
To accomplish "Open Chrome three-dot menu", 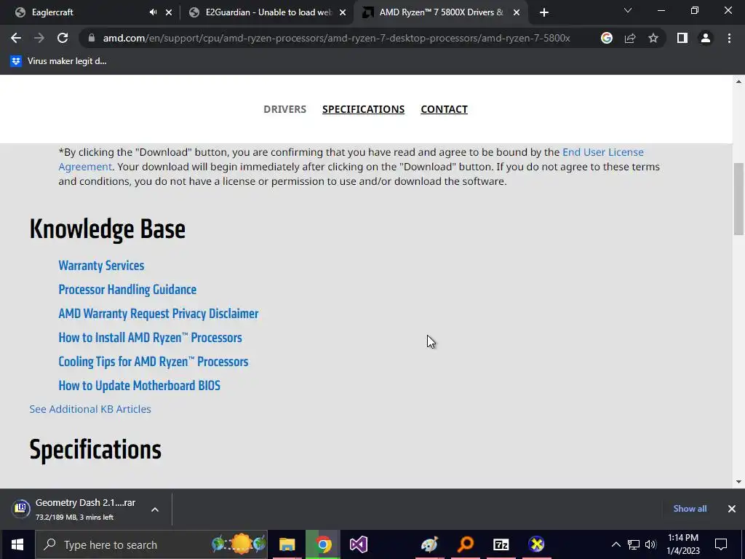I will [729, 38].
